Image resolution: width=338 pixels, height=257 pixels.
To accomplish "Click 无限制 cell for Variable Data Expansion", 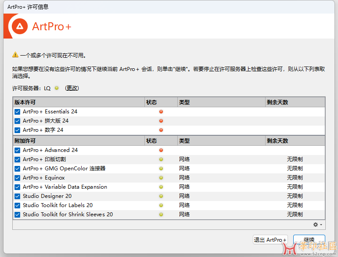I will pos(295,187).
